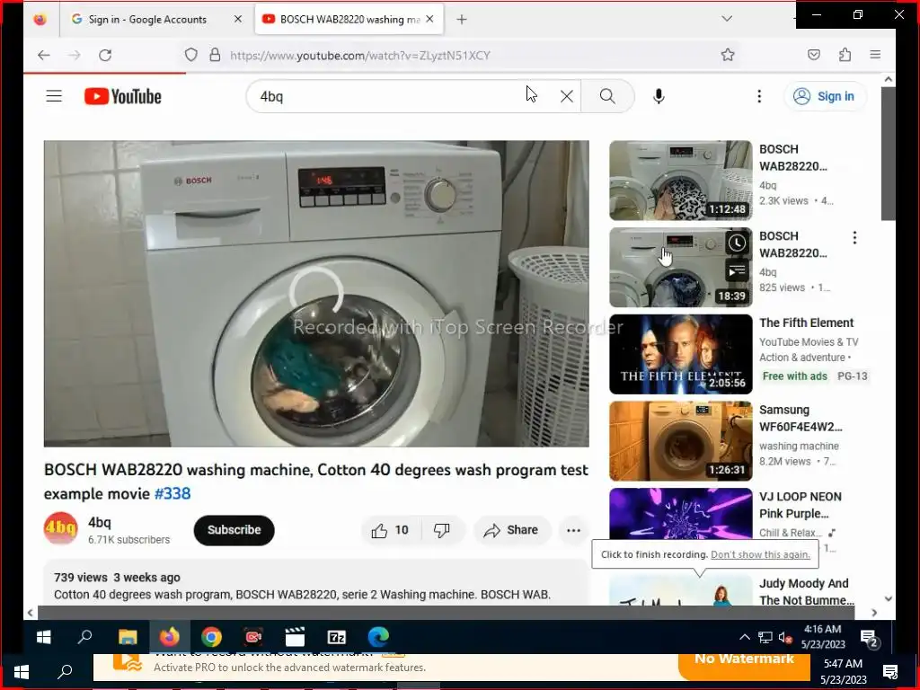The height and width of the screenshot is (690, 920).
Task: Open hashtag #338 link
Action: coord(172,493)
